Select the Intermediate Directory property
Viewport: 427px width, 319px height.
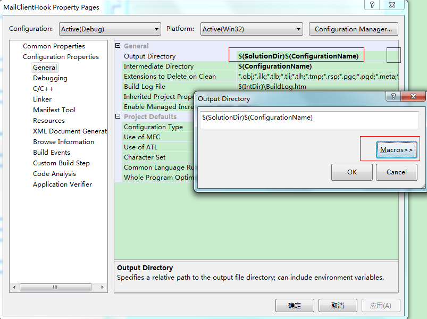(x=158, y=66)
